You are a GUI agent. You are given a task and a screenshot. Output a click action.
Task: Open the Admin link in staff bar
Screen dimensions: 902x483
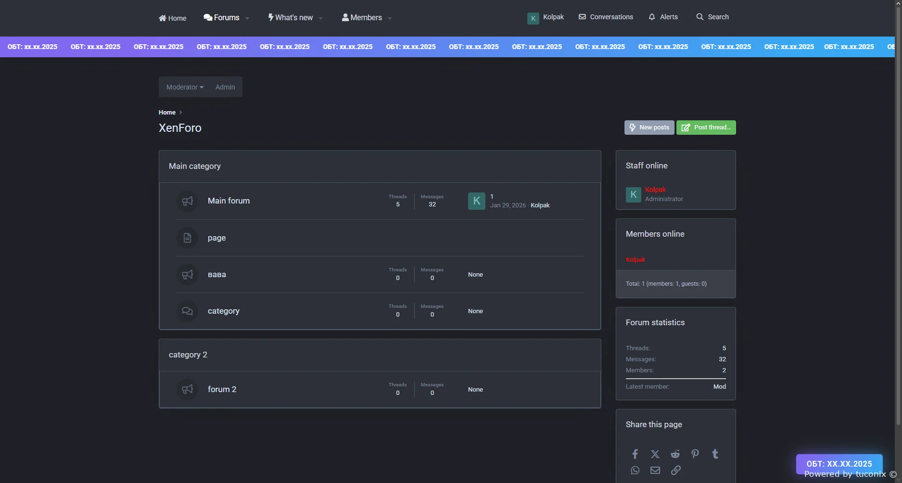click(x=225, y=87)
